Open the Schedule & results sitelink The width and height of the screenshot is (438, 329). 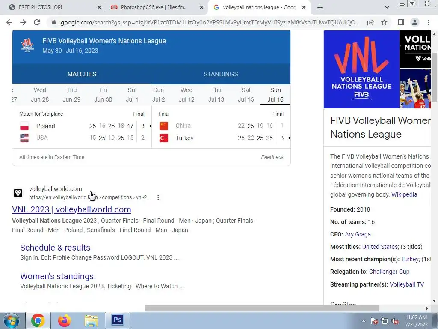click(55, 248)
